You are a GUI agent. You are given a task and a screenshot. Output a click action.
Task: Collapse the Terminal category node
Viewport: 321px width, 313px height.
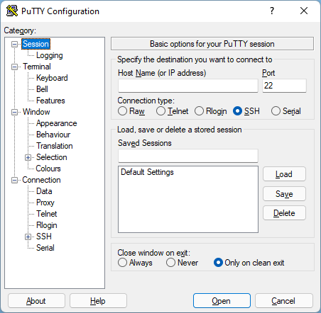[x=15, y=67]
